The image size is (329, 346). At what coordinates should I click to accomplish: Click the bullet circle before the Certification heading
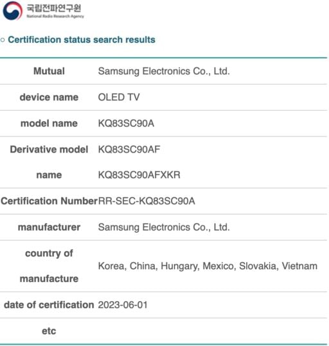coord(3,40)
